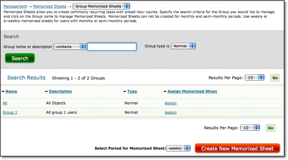Click the top Go button
The image size is (288, 160).
(x=275, y=78)
